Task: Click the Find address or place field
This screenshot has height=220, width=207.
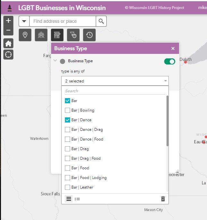Action: pos(63,21)
